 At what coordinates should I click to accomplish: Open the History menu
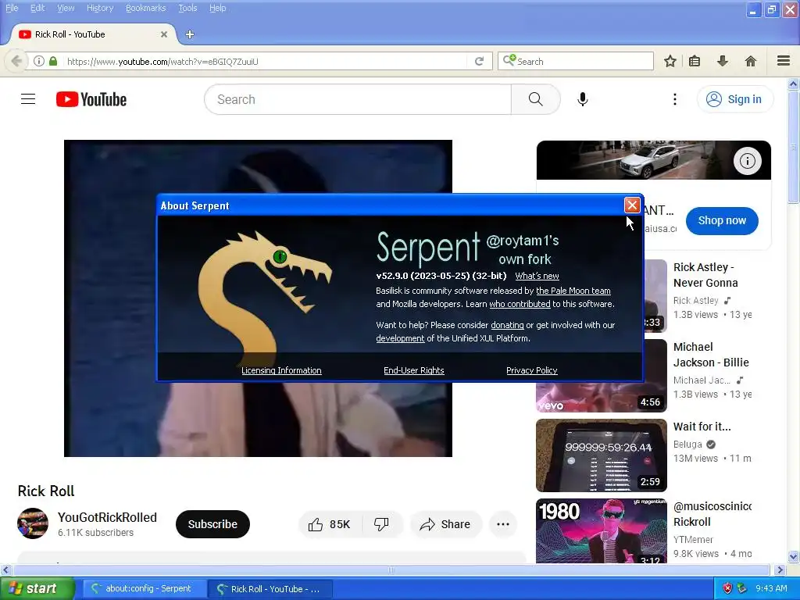(100, 8)
